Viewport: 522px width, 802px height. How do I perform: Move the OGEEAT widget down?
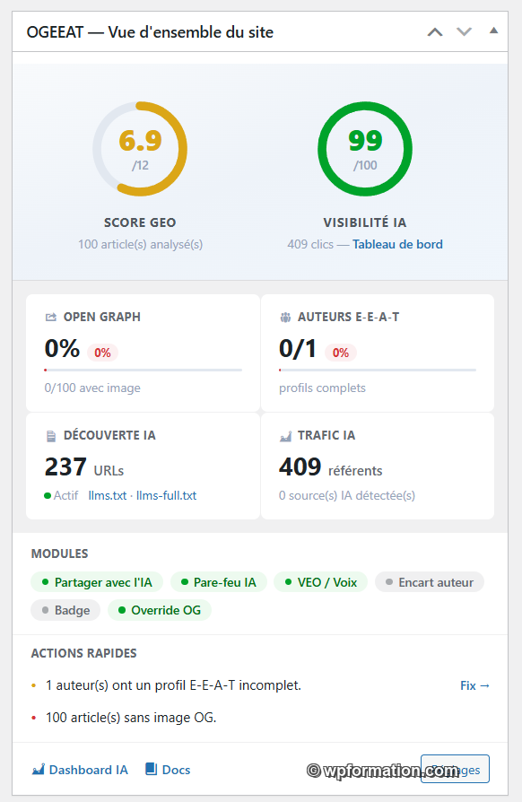click(x=465, y=32)
